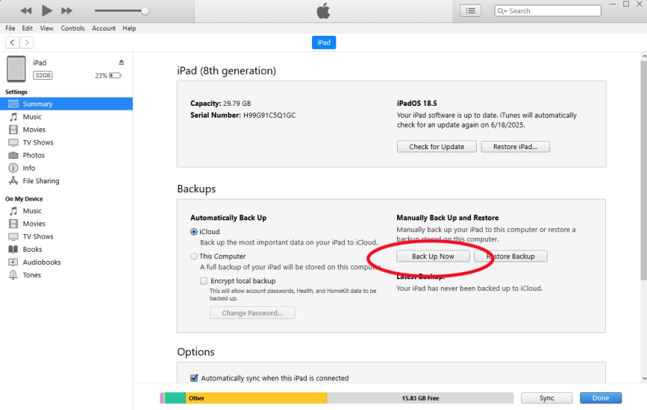
Task: Enable Encrypt local backup checkbox
Action: 204,281
